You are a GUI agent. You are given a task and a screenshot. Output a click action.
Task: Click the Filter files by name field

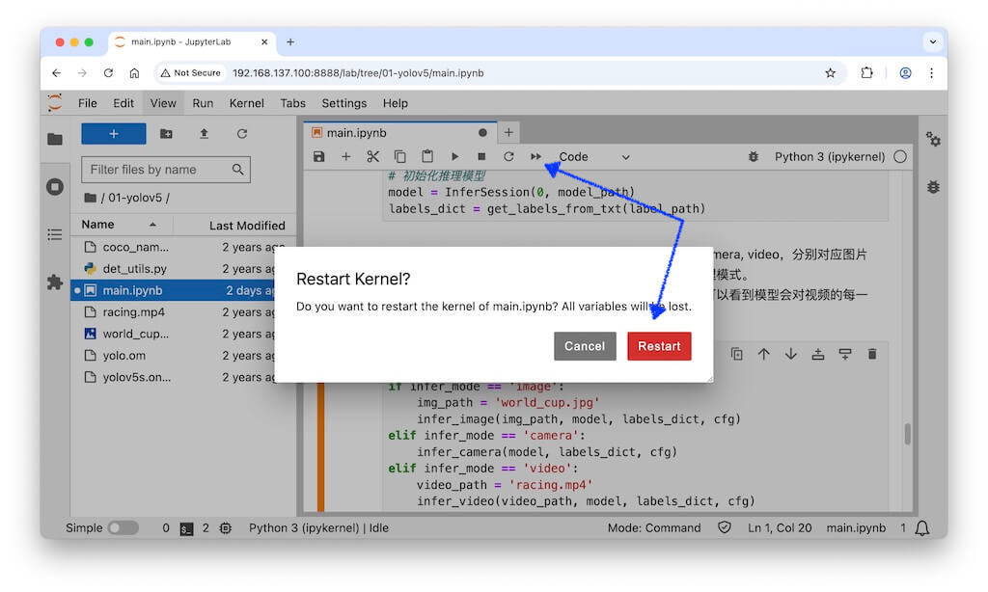157,170
